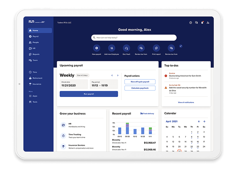Viewport: 237px width, 180px height.
Task: Click the Add new Employee icon
Action: point(111,48)
